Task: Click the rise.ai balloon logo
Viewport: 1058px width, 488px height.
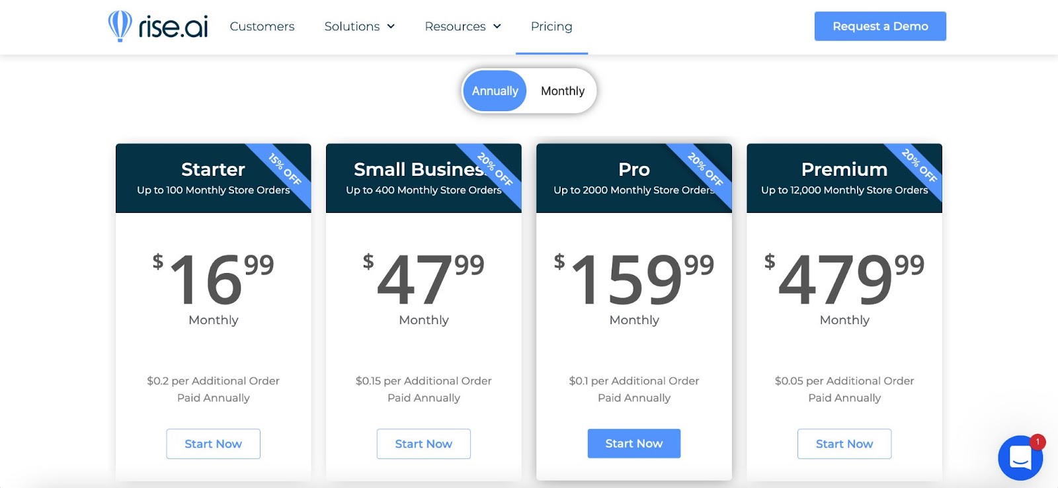Action: pos(121,26)
